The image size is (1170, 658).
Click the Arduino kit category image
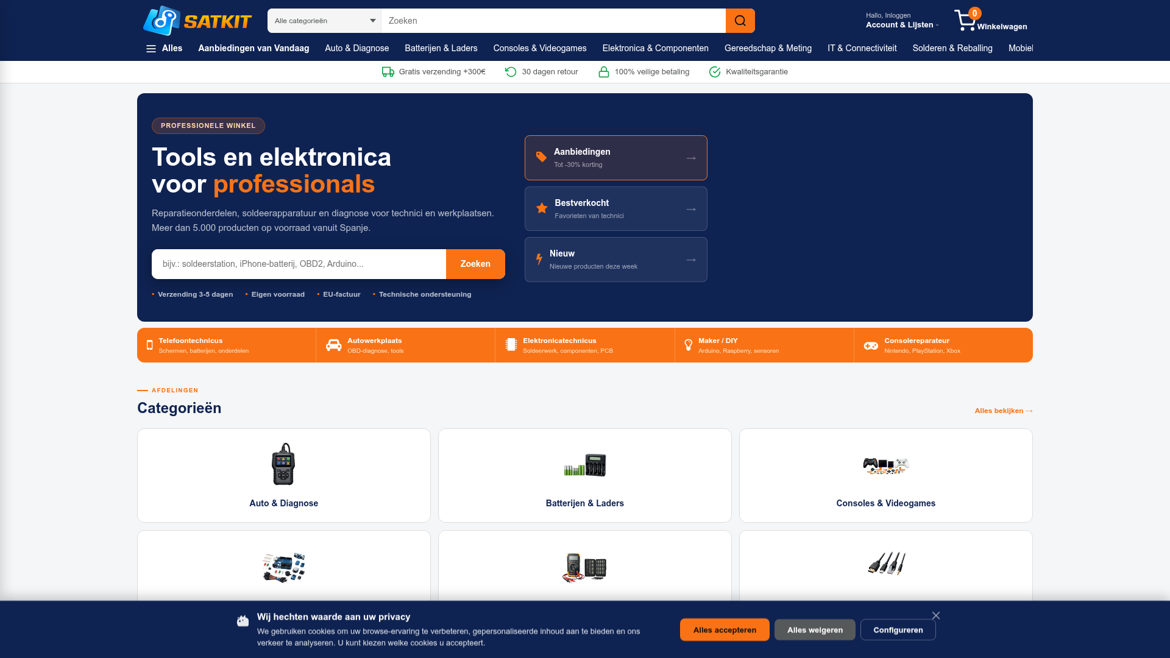tap(284, 567)
